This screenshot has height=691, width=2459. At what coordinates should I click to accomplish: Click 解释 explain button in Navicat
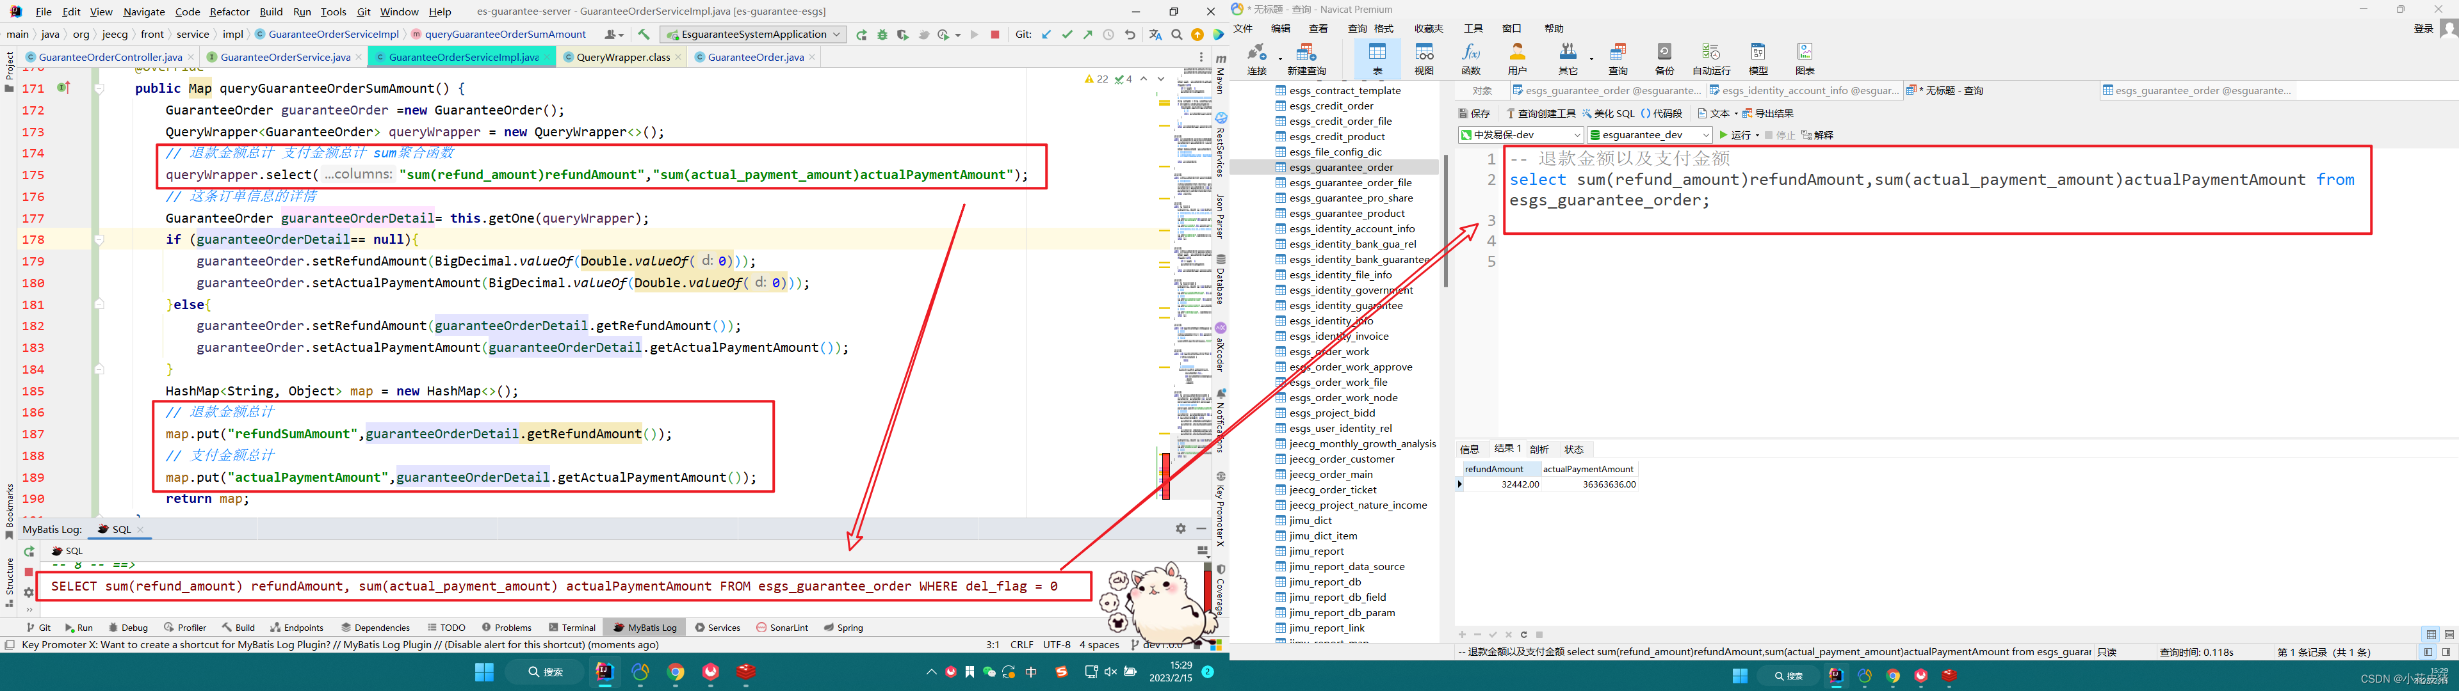(1817, 136)
